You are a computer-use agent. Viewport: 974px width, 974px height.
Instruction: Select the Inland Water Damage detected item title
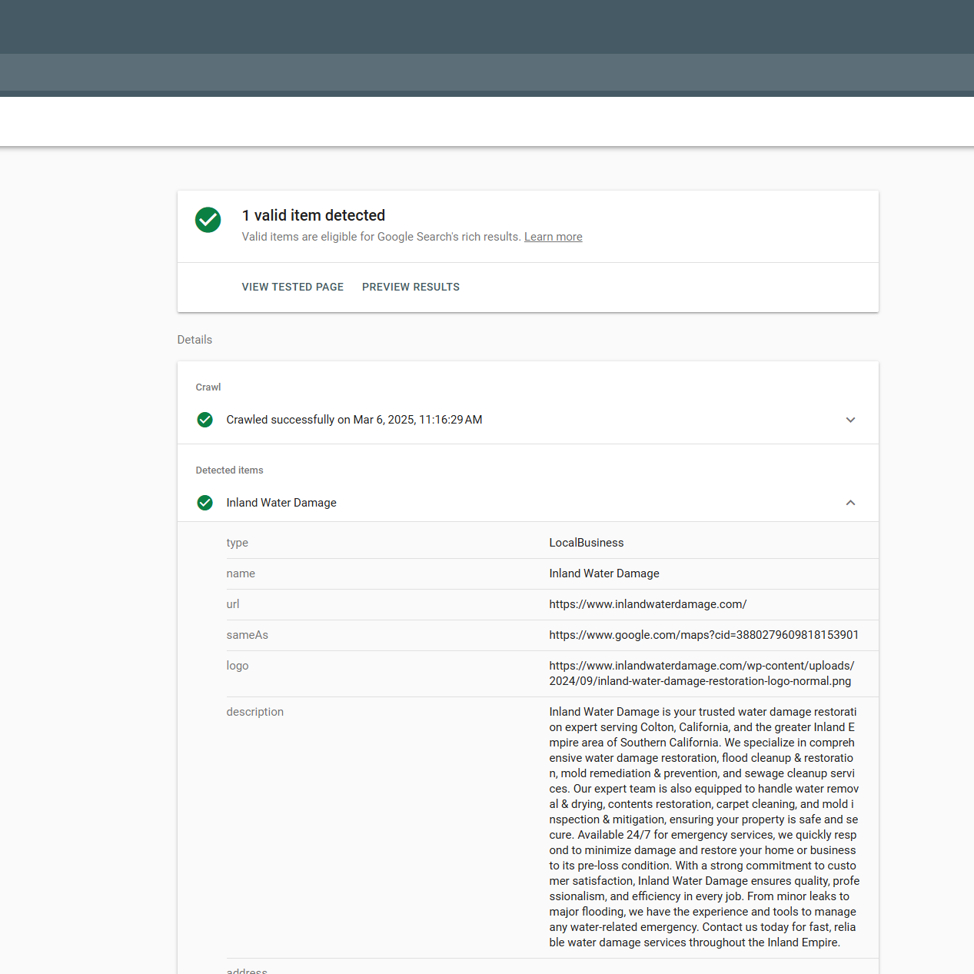point(281,503)
